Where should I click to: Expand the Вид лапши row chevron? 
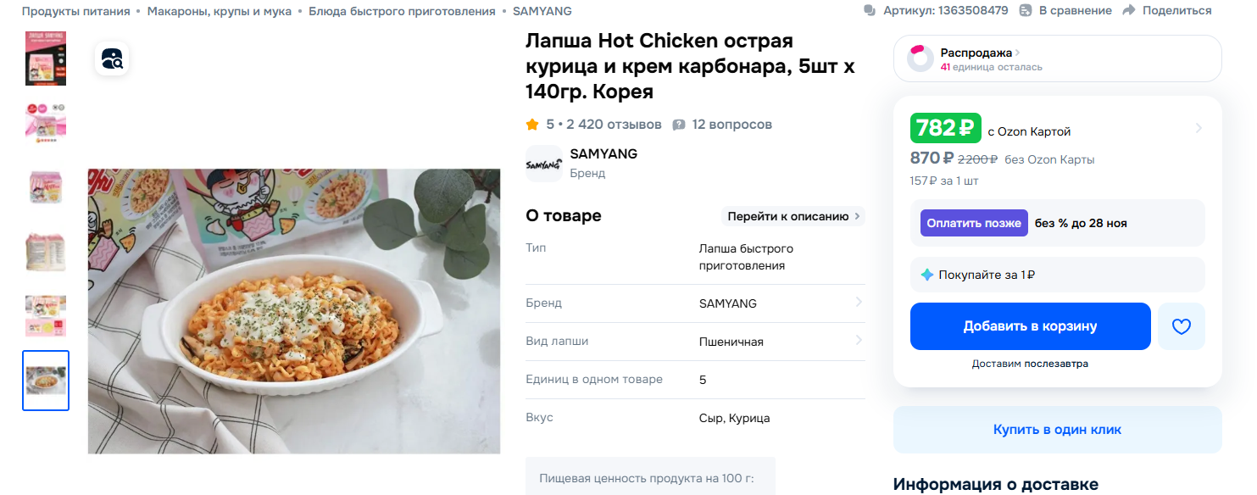click(x=859, y=341)
